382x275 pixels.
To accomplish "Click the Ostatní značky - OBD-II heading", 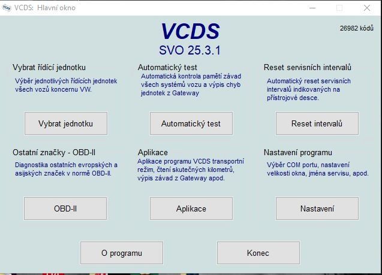I will coord(55,152).
